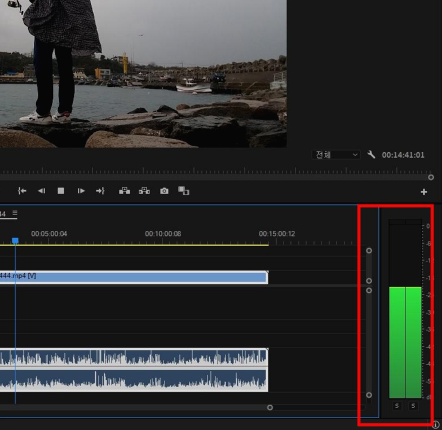442x430 pixels.
Task: Click the Go to In point button
Action: pyautogui.click(x=22, y=191)
